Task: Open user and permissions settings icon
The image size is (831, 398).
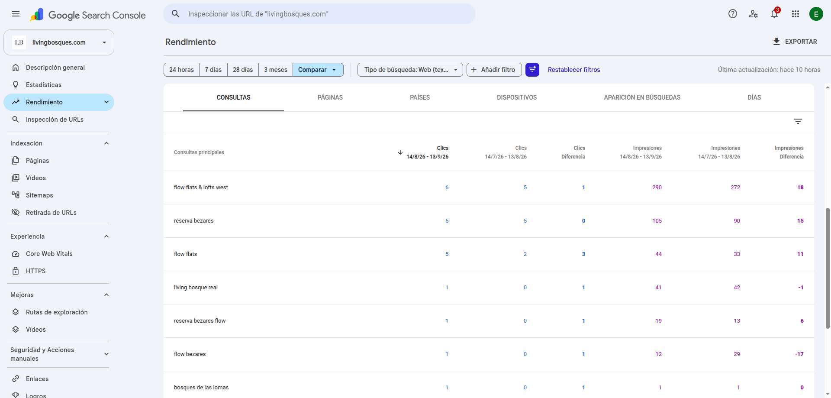Action: point(754,14)
